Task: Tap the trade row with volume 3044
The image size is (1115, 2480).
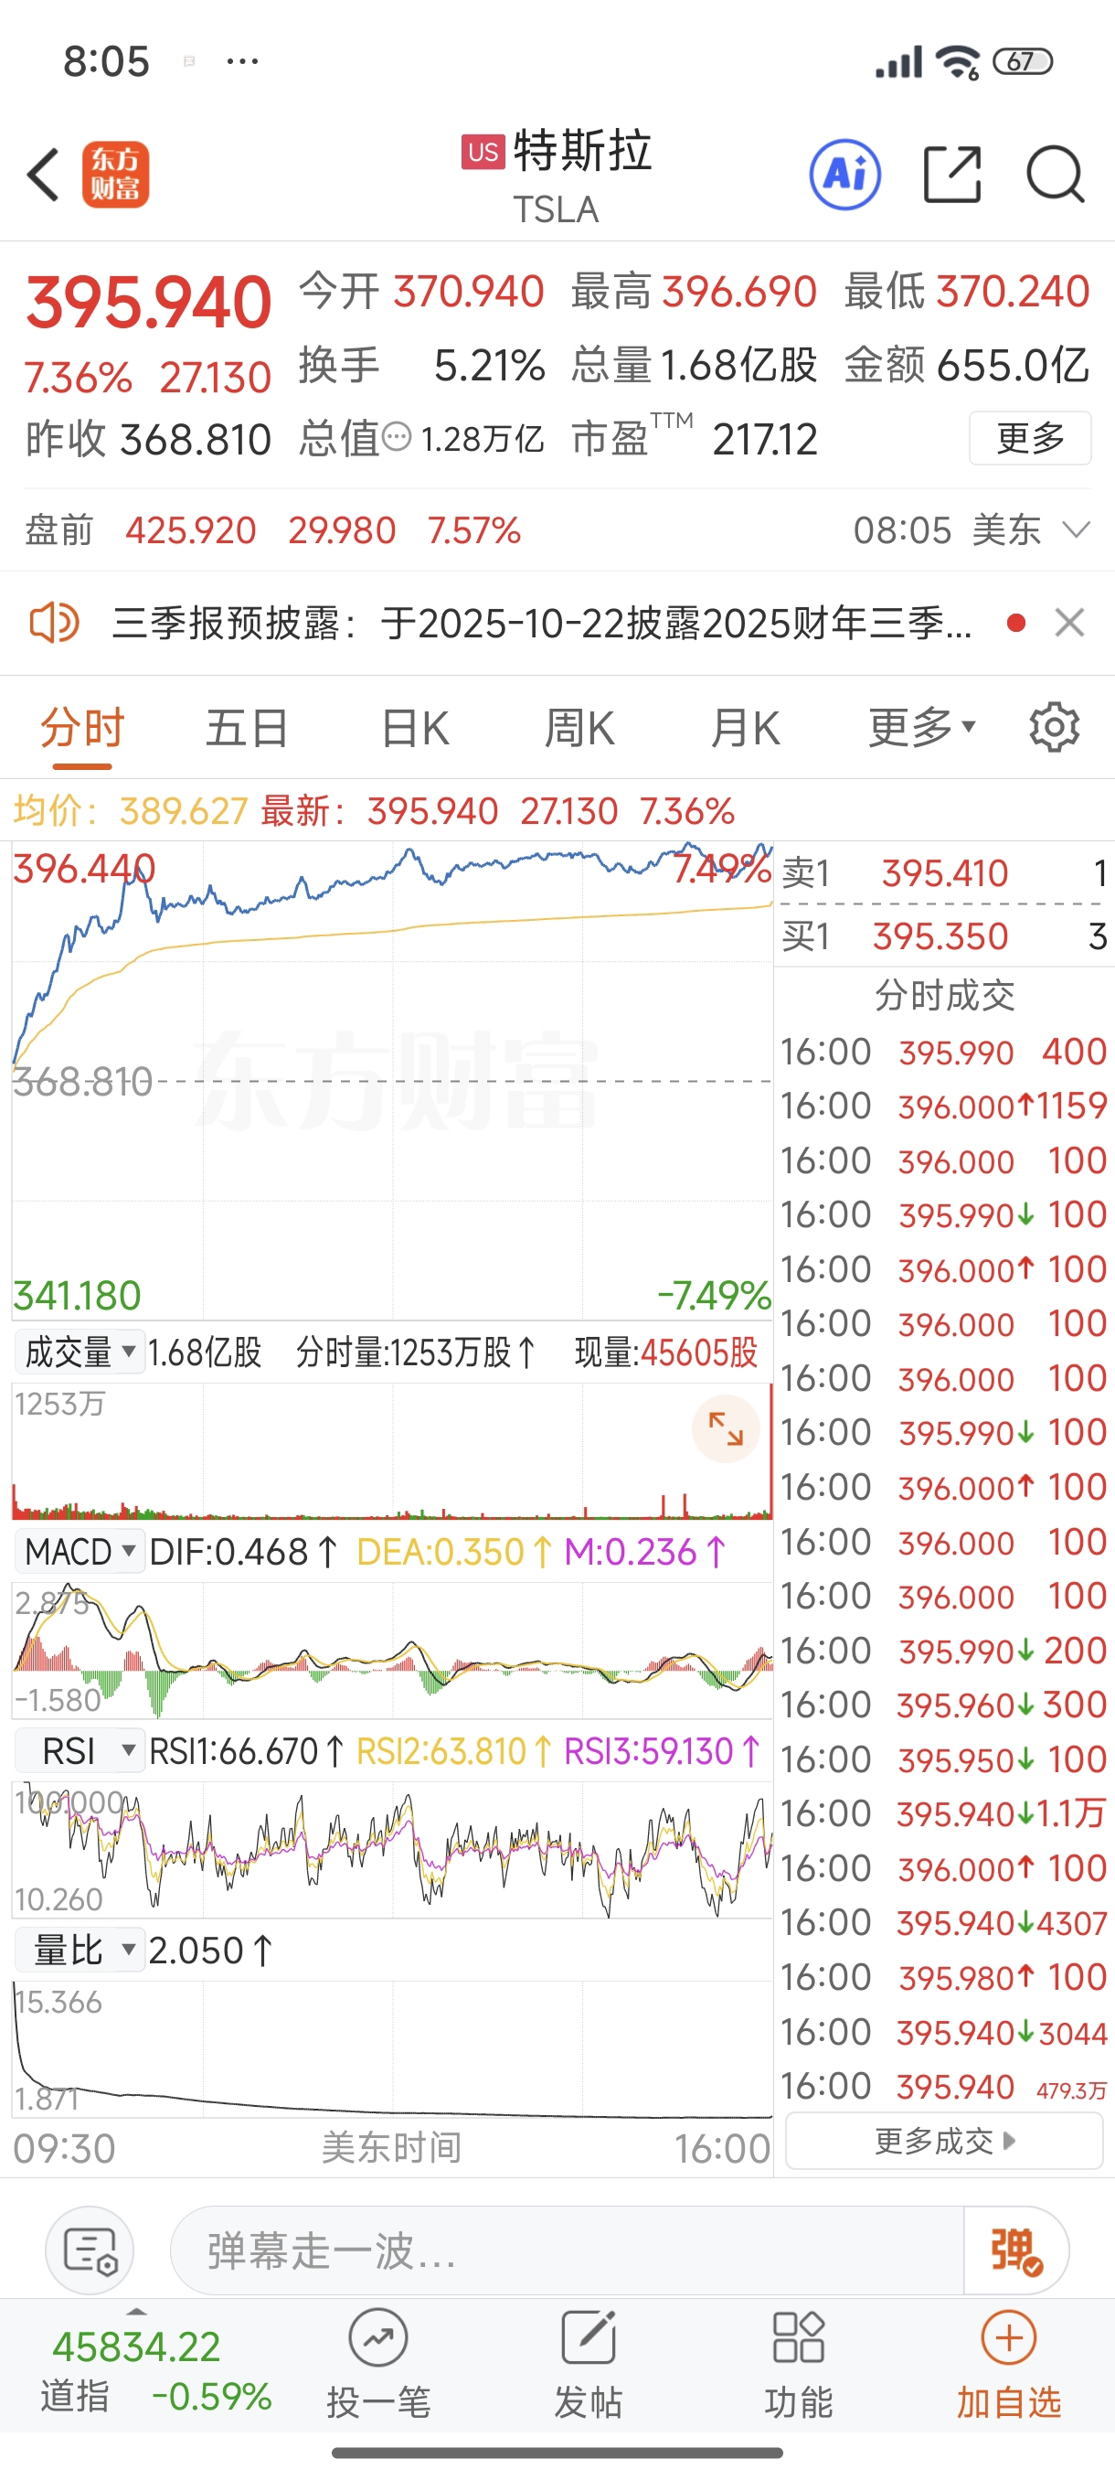Action: click(944, 2031)
